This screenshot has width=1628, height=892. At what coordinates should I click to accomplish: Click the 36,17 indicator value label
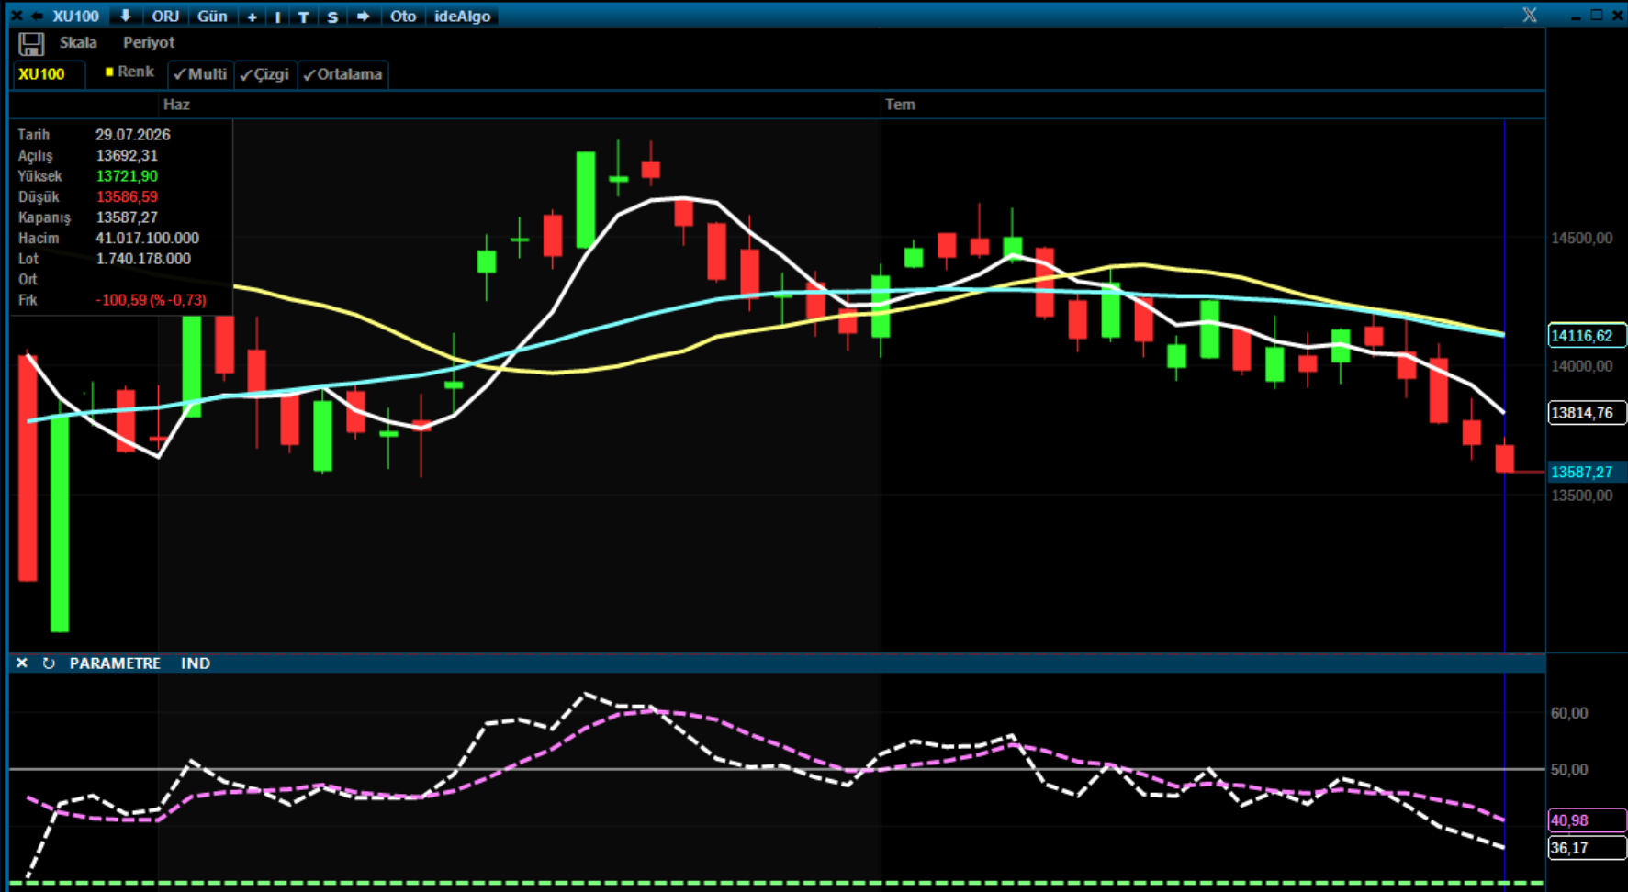[x=1587, y=848]
